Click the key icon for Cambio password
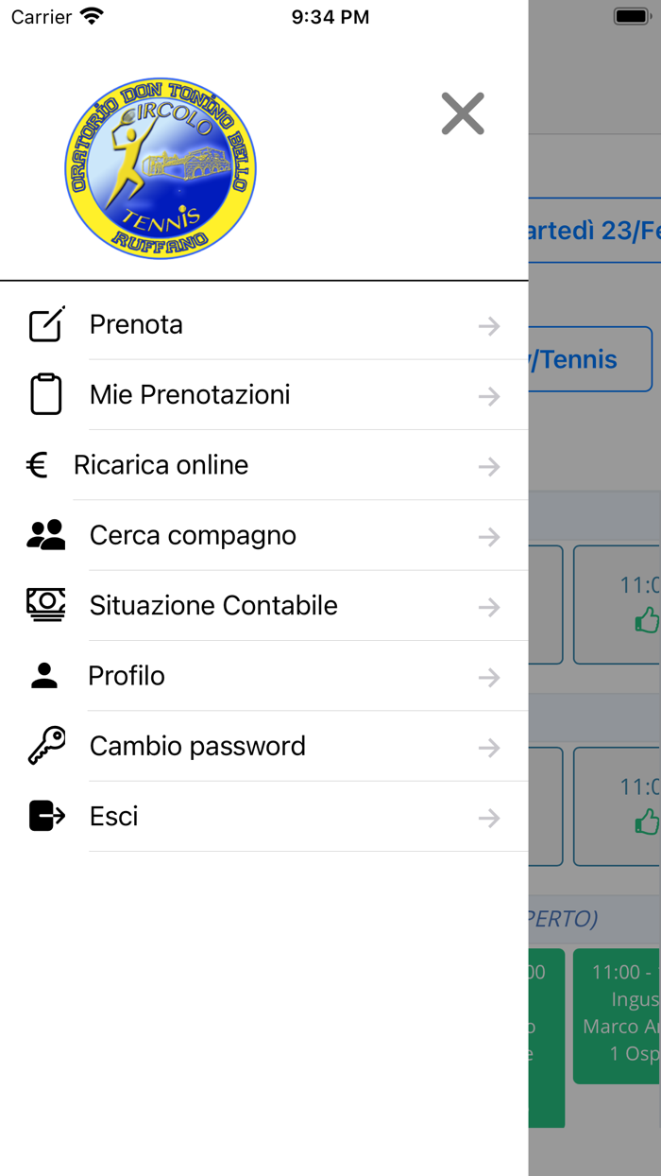Image resolution: width=661 pixels, height=1176 pixels. [x=46, y=744]
